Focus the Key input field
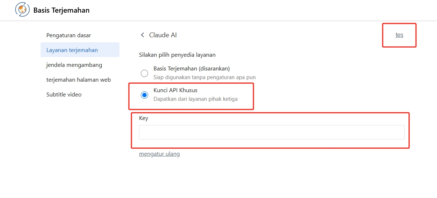The image size is (437, 198). (272, 132)
